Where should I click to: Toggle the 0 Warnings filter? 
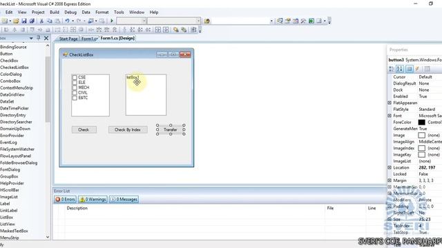coord(93,199)
